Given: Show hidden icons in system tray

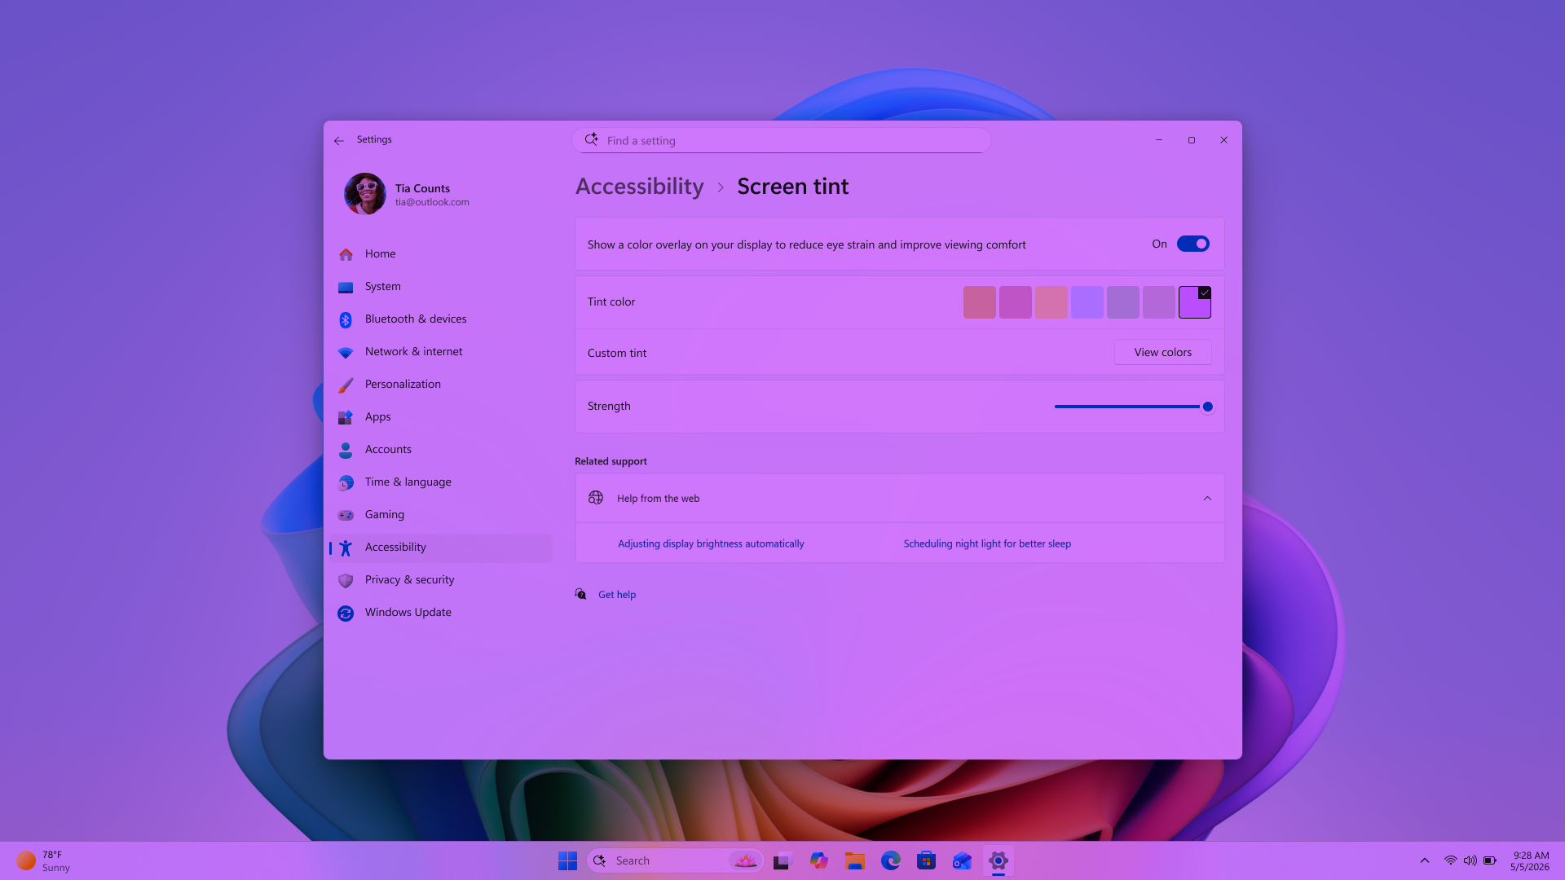Looking at the screenshot, I should click(x=1425, y=860).
